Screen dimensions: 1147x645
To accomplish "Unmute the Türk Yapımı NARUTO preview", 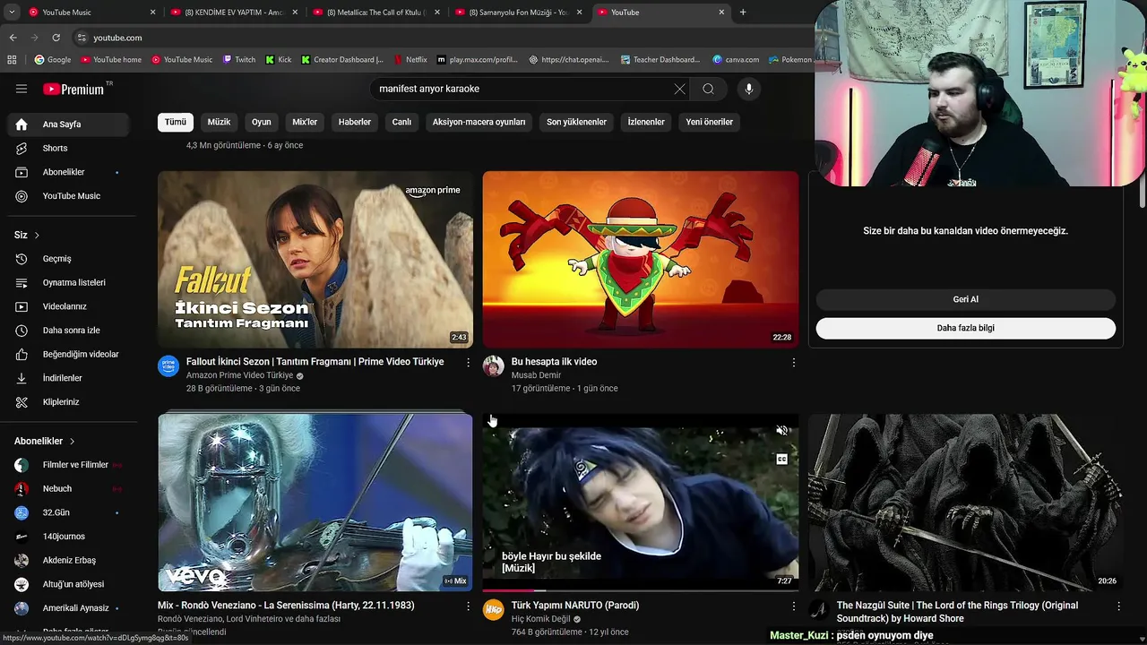I will pos(781,431).
